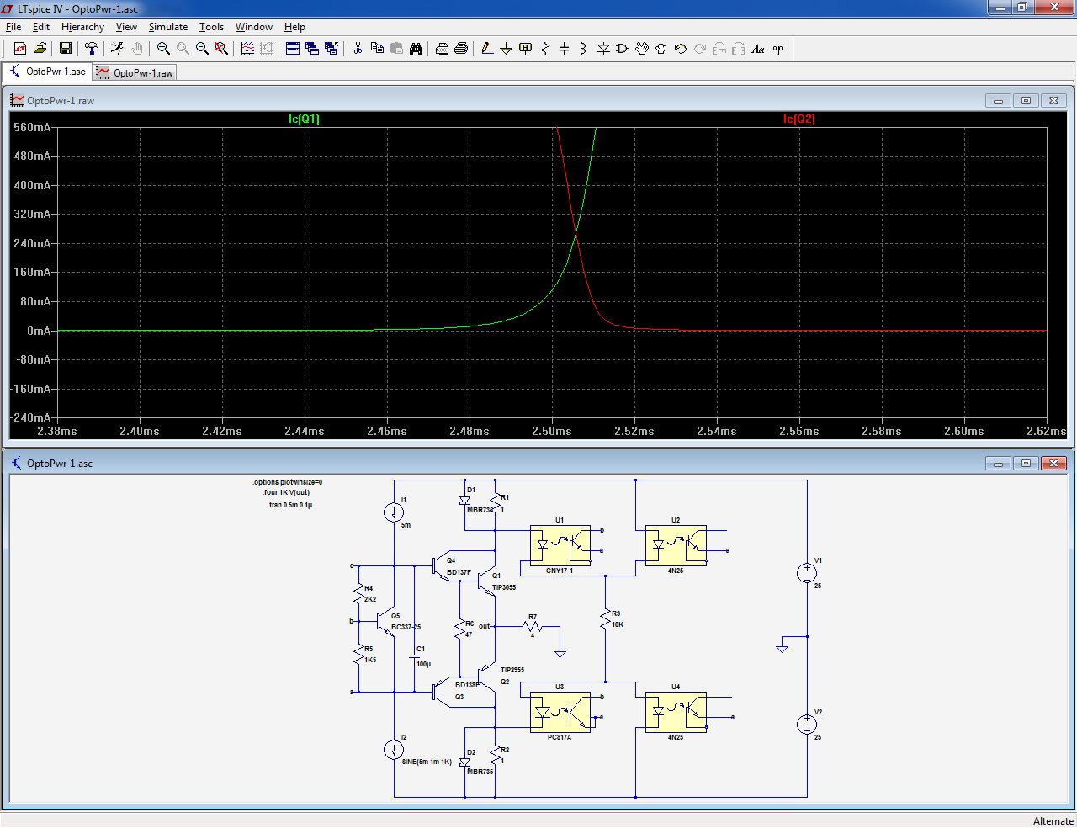Cascade windows using the toolbar icon

[312, 49]
